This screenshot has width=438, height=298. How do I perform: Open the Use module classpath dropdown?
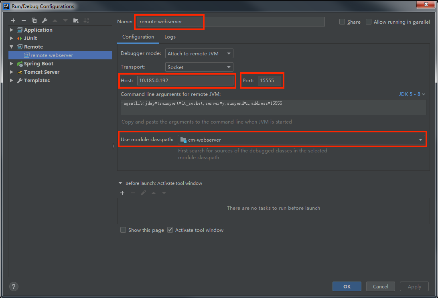[420, 139]
